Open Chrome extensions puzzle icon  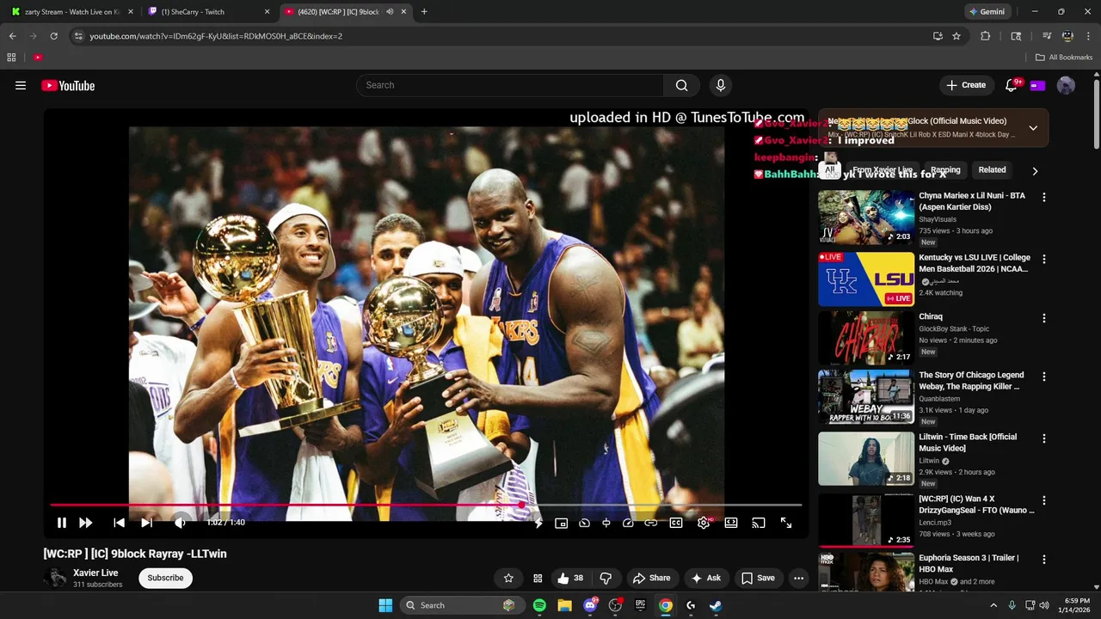pos(986,36)
